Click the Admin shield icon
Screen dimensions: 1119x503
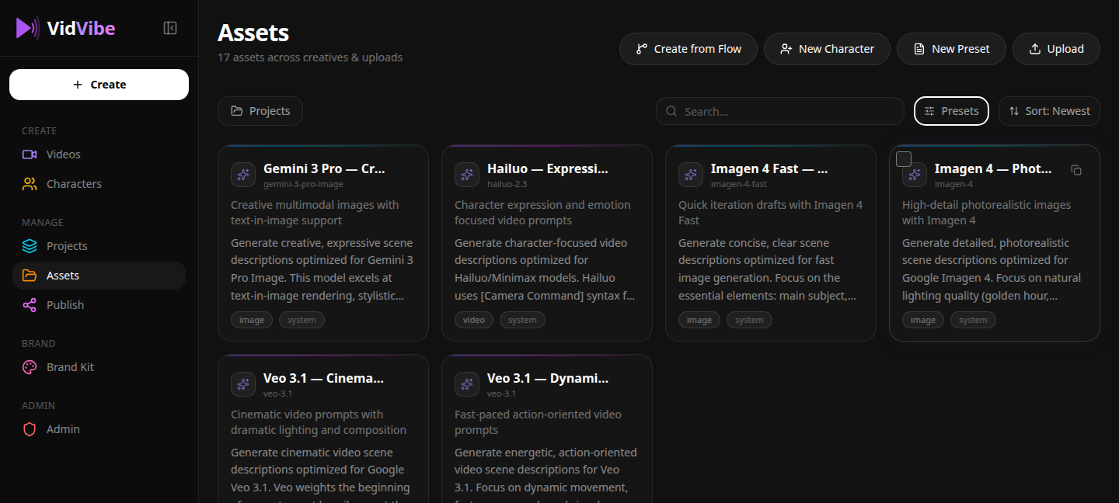point(30,429)
